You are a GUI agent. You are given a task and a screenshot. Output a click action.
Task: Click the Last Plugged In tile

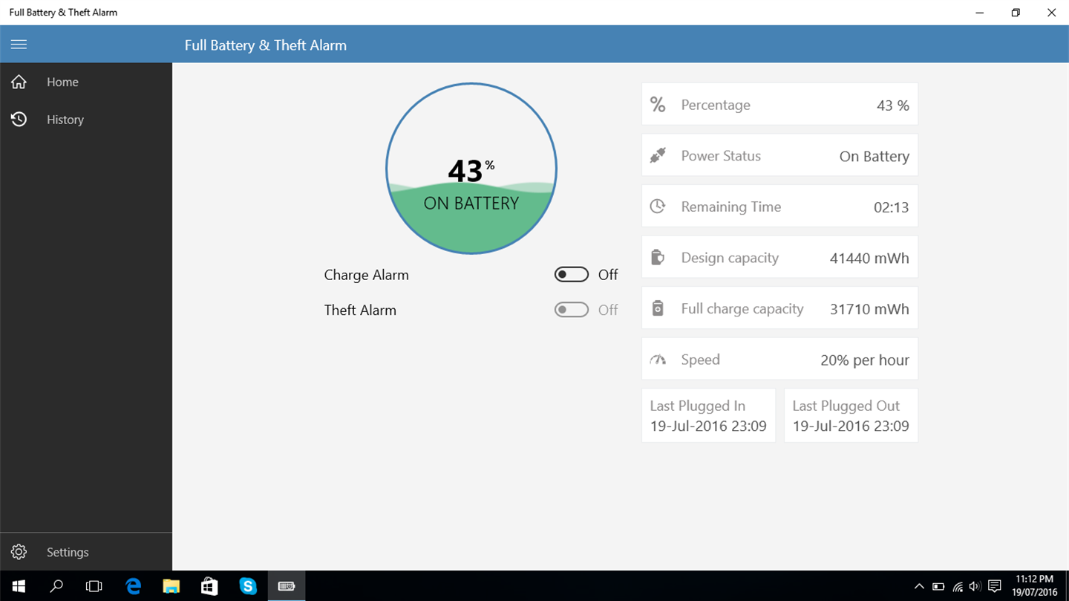pos(708,415)
